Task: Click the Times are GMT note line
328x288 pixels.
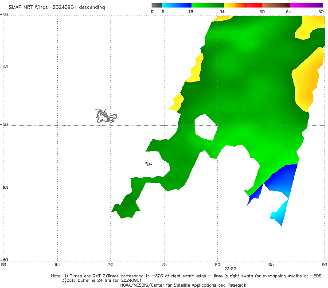Action: click(186, 276)
